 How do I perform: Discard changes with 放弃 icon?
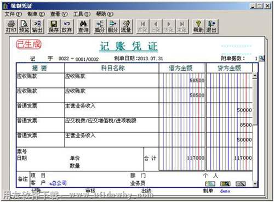click(67, 26)
